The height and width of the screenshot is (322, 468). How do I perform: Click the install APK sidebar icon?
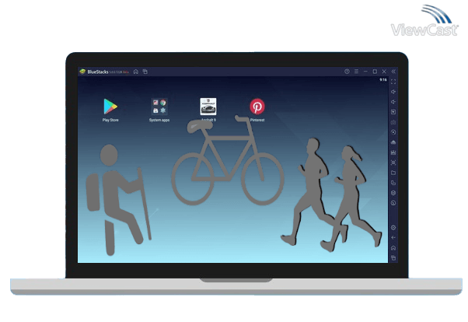pos(393,152)
